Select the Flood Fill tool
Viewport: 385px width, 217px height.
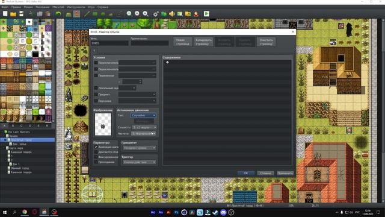111,14
